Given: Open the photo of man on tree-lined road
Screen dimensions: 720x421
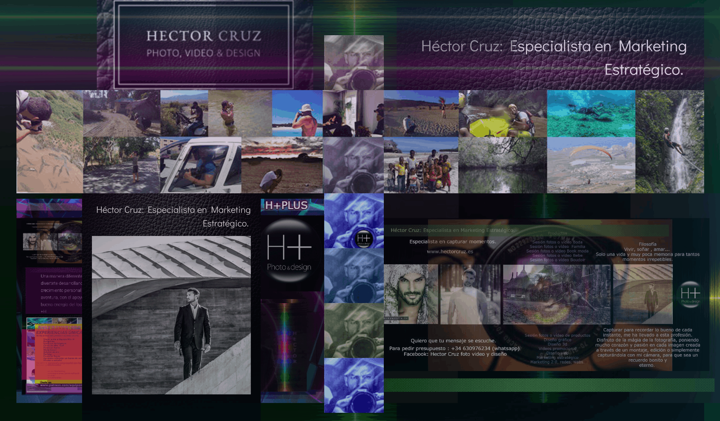Looking at the screenshot, I should (x=122, y=165).
